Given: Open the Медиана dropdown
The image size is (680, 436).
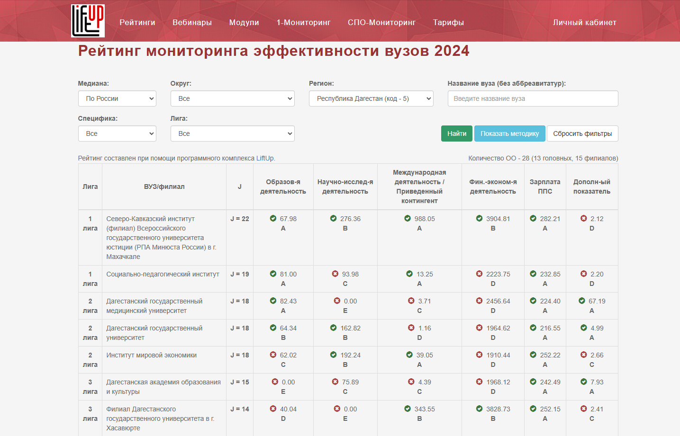Looking at the screenshot, I should coord(117,98).
